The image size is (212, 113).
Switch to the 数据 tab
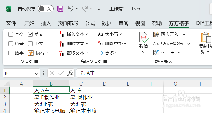click(107, 23)
